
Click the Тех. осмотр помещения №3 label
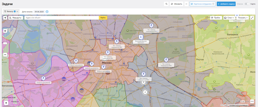click(151, 30)
